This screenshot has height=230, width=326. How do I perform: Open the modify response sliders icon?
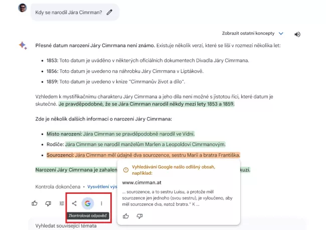click(62, 203)
